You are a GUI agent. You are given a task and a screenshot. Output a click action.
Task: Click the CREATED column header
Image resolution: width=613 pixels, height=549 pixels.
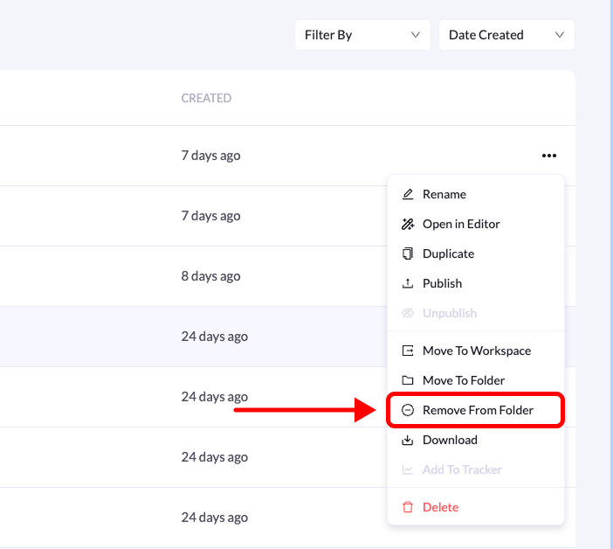pyautogui.click(x=206, y=98)
